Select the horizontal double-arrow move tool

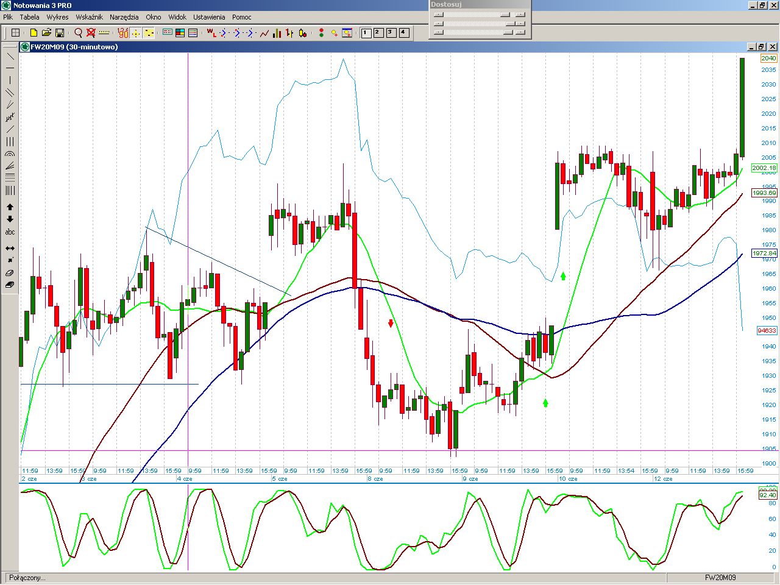coord(10,248)
